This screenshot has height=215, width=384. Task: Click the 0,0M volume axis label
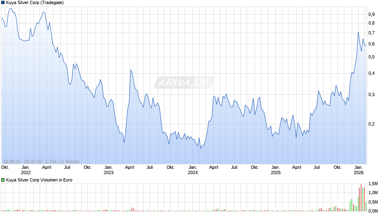[x=373, y=211]
